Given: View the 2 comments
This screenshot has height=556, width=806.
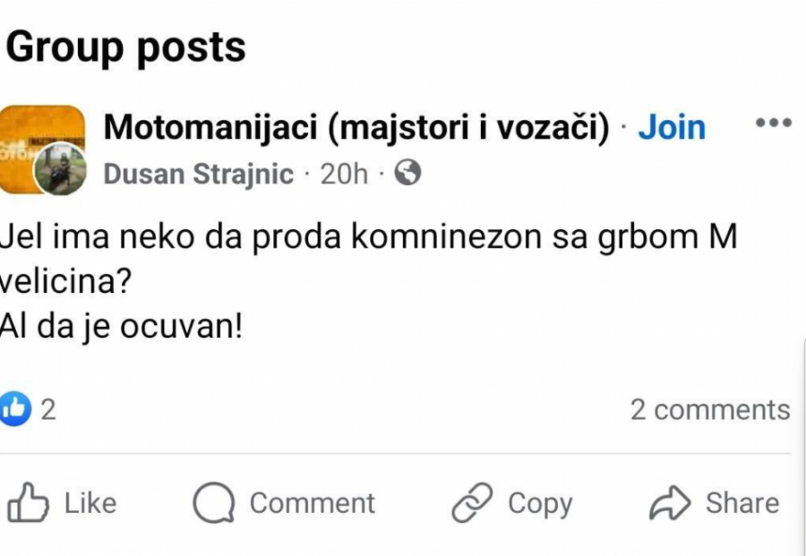Looking at the screenshot, I should point(712,410).
